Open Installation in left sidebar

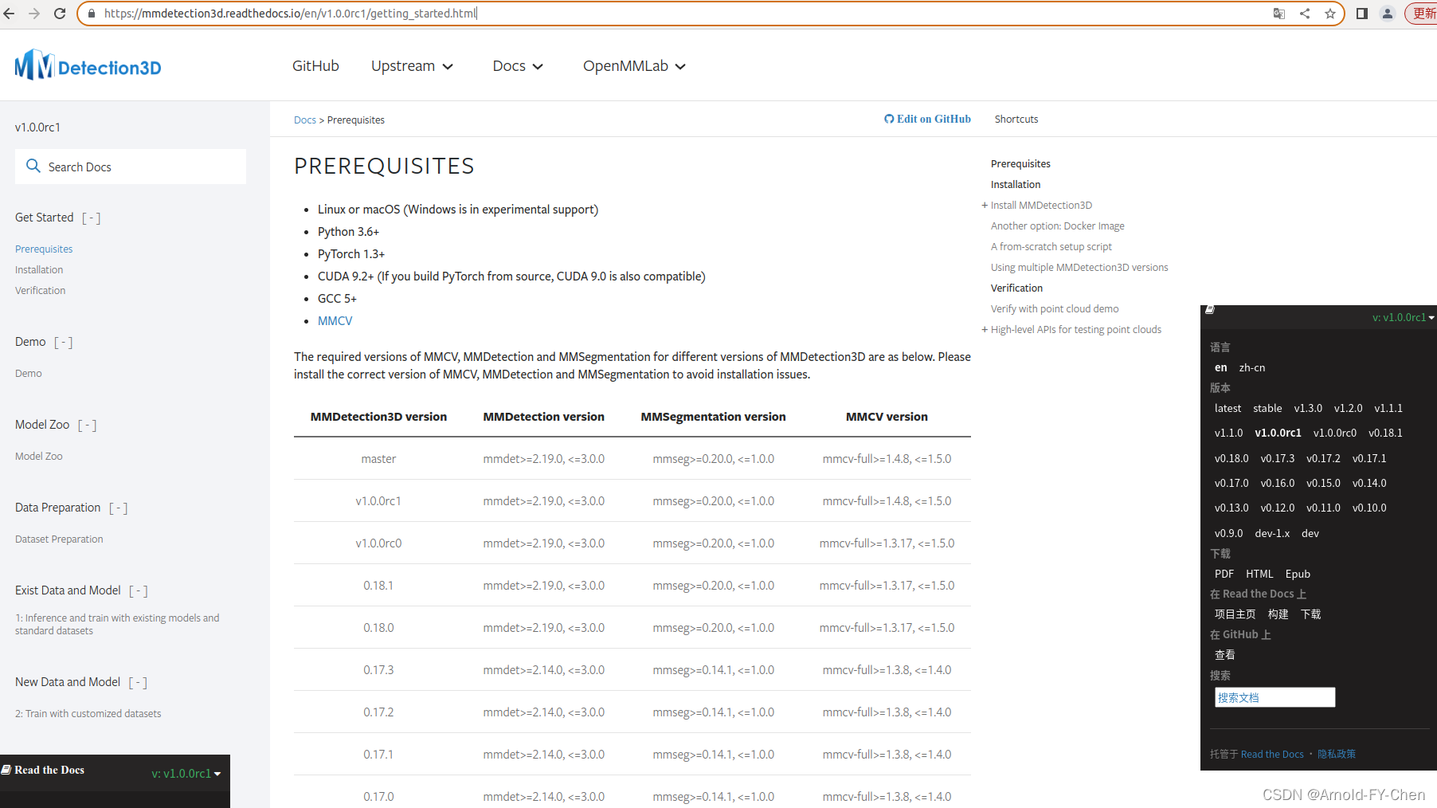click(39, 270)
